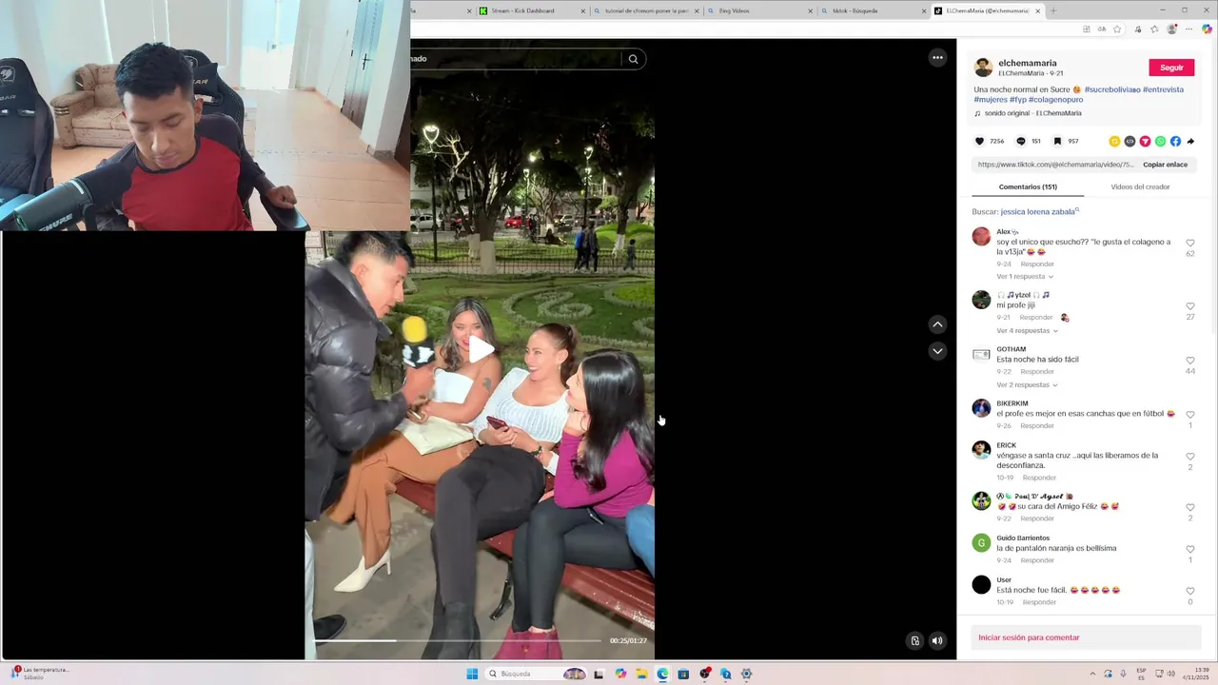The width and height of the screenshot is (1218, 685).
Task: Open the #entrevista hashtag link
Action: tap(1163, 89)
